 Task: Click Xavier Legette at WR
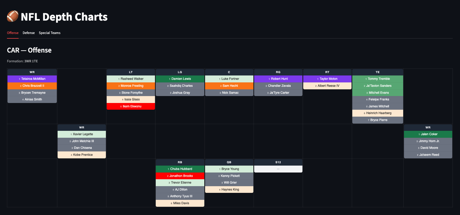click(x=82, y=134)
